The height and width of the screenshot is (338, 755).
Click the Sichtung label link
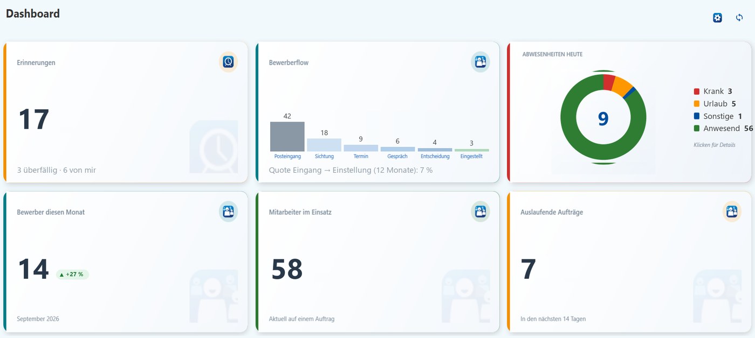coord(324,157)
